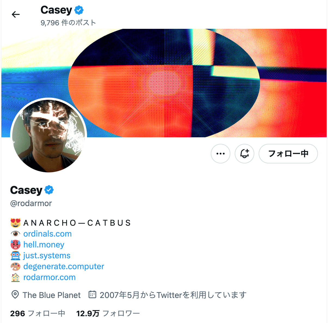Click the @rodarmor handle text
The image size is (328, 323).
click(x=31, y=203)
